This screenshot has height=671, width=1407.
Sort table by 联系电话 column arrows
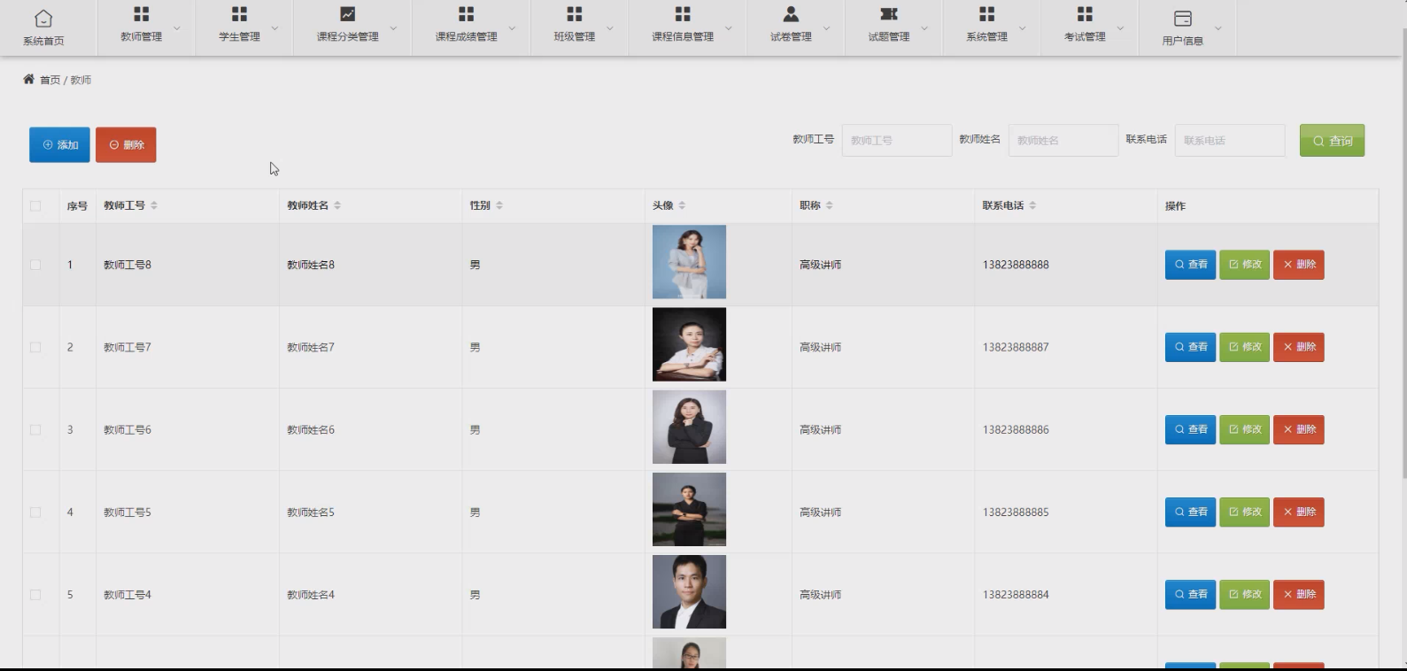[x=1032, y=205]
